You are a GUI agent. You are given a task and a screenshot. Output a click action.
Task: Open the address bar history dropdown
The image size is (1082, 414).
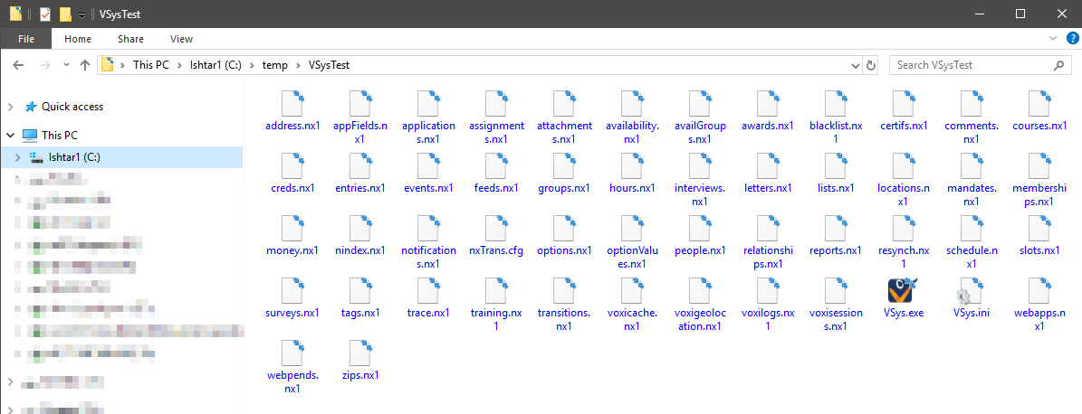pyautogui.click(x=856, y=65)
